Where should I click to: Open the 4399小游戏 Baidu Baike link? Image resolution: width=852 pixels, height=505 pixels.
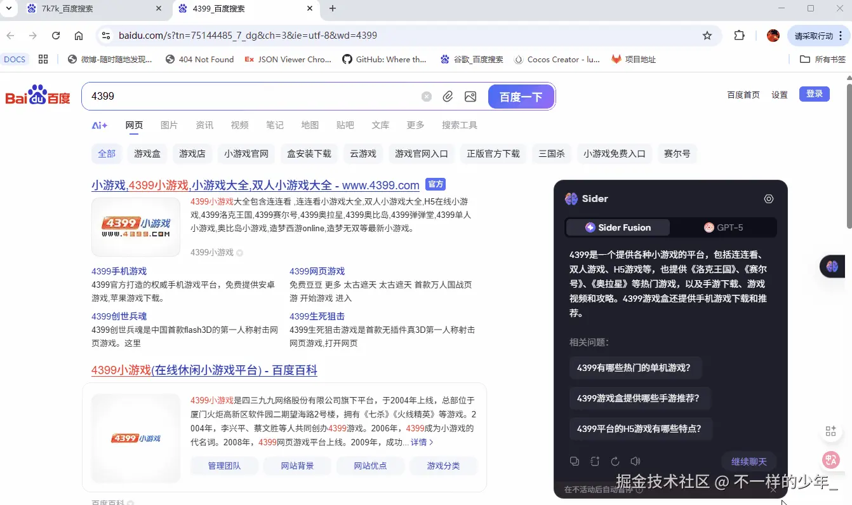(203, 370)
